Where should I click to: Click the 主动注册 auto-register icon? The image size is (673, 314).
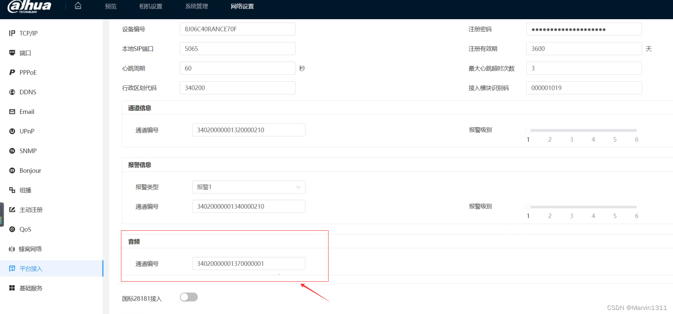pos(12,209)
